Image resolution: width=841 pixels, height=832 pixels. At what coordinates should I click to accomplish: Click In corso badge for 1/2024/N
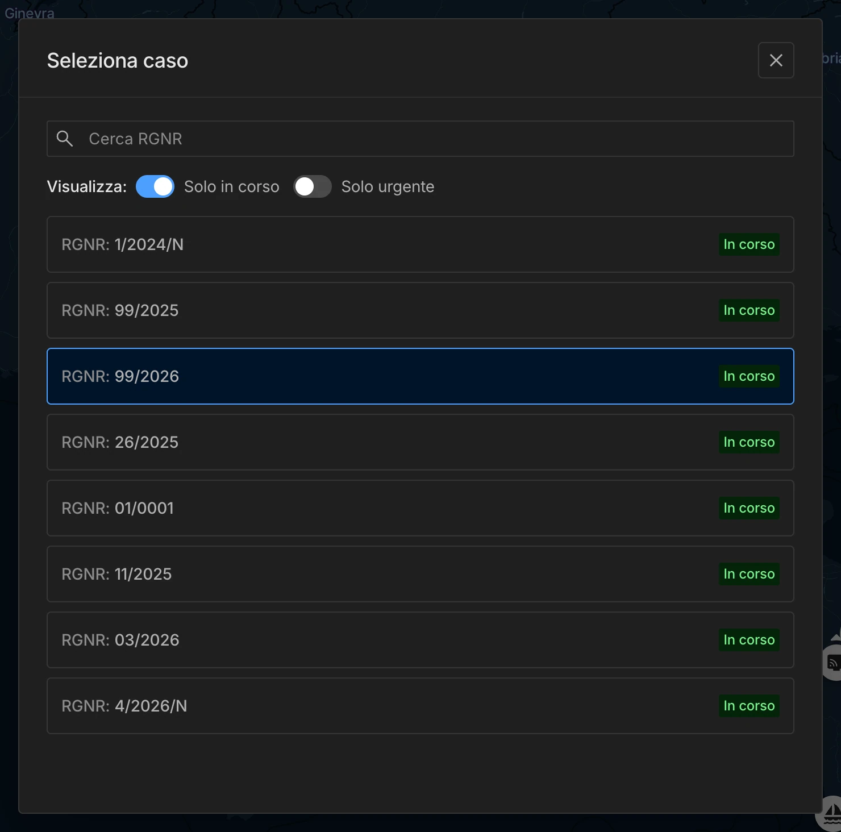749,244
